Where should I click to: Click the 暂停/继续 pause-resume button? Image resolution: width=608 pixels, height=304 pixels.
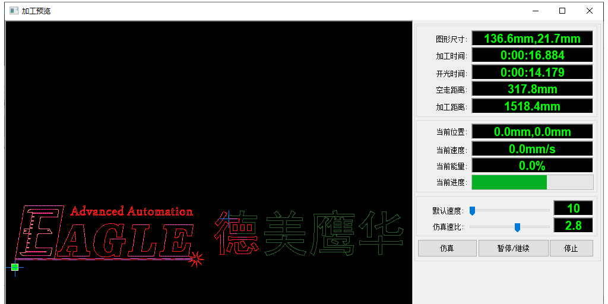coord(514,248)
